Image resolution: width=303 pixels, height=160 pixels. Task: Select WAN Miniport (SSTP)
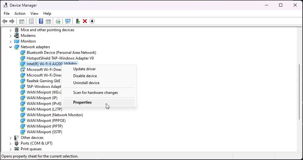pos(44,132)
